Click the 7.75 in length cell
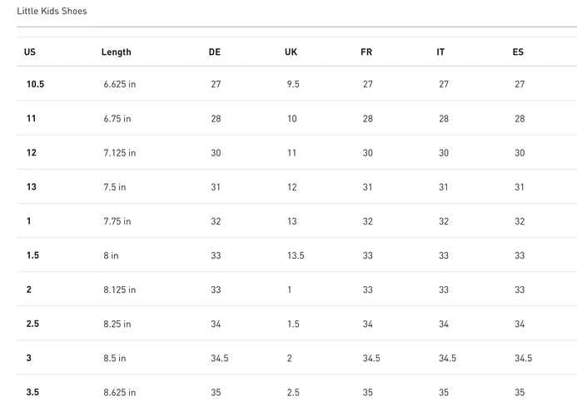Viewport: 577px width, 416px height. point(117,221)
